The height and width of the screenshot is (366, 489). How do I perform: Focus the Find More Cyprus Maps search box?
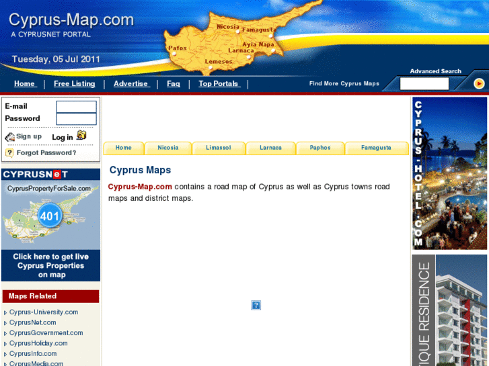[x=424, y=83]
